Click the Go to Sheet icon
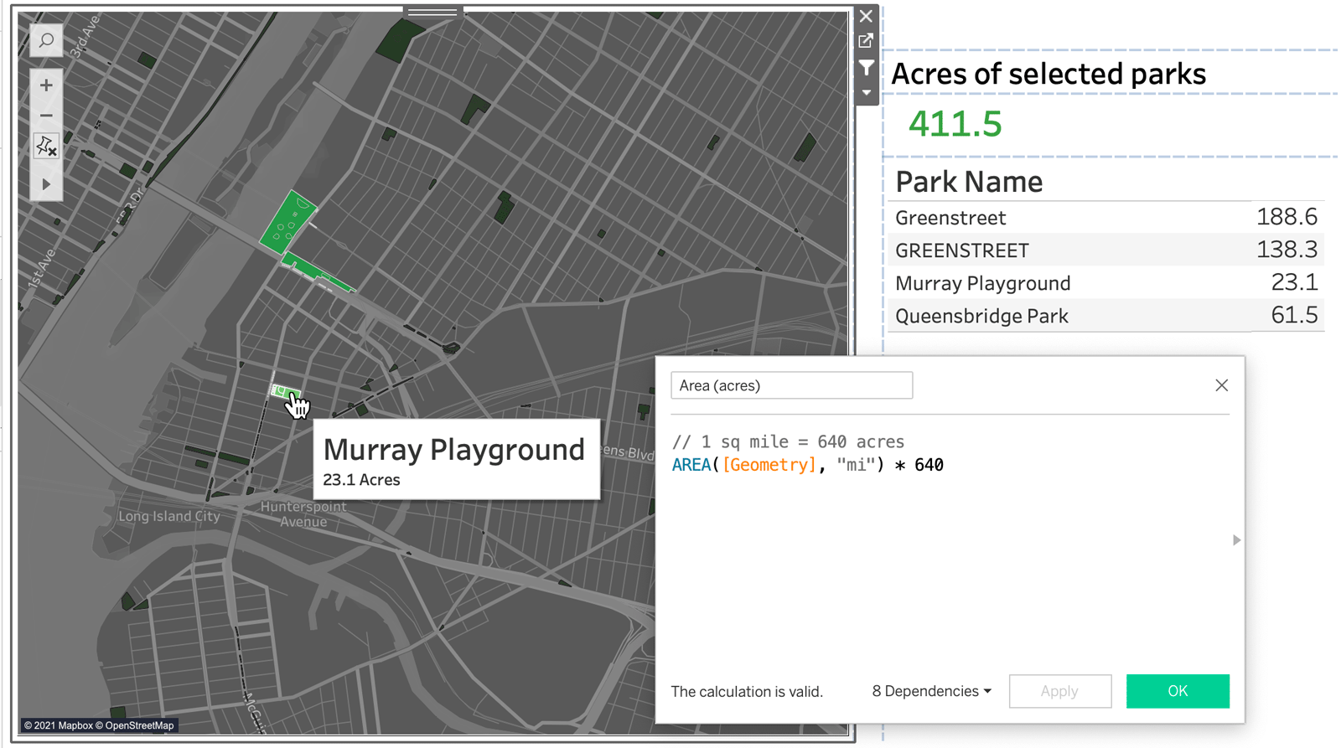The height and width of the screenshot is (748, 1341). coord(866,41)
